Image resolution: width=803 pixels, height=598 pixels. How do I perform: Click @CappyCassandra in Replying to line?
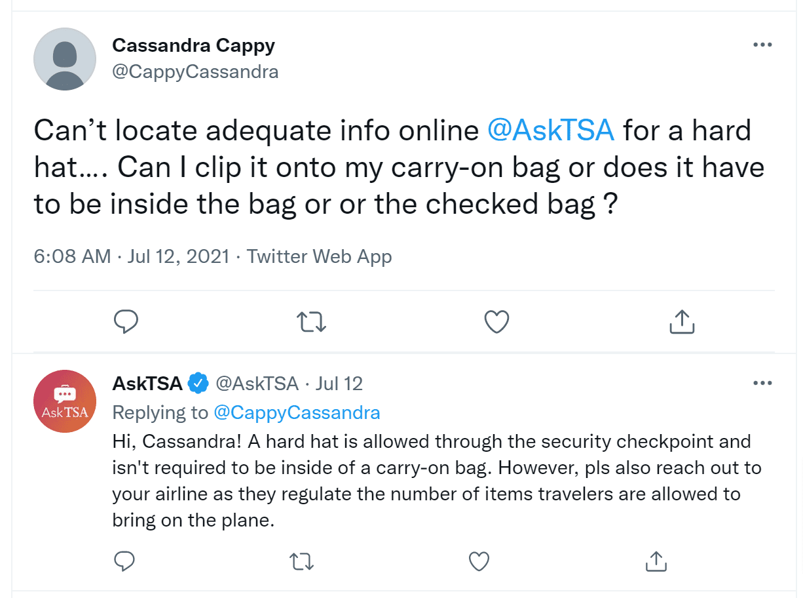click(x=297, y=412)
